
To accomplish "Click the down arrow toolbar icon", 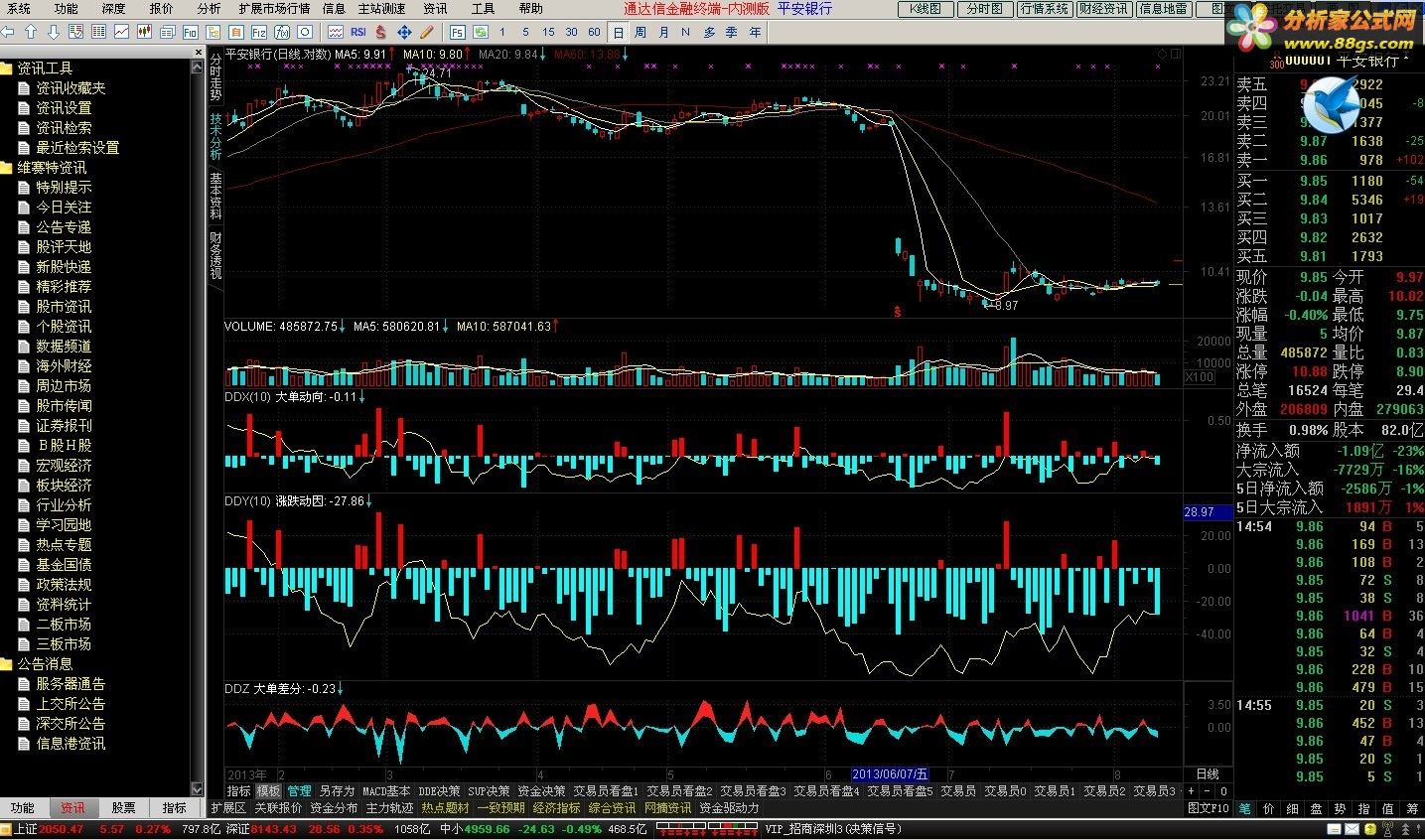I will click(x=53, y=32).
